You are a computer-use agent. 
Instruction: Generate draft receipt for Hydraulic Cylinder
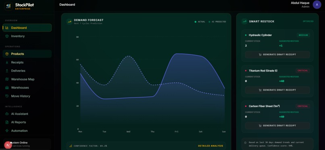pyautogui.click(x=277, y=55)
